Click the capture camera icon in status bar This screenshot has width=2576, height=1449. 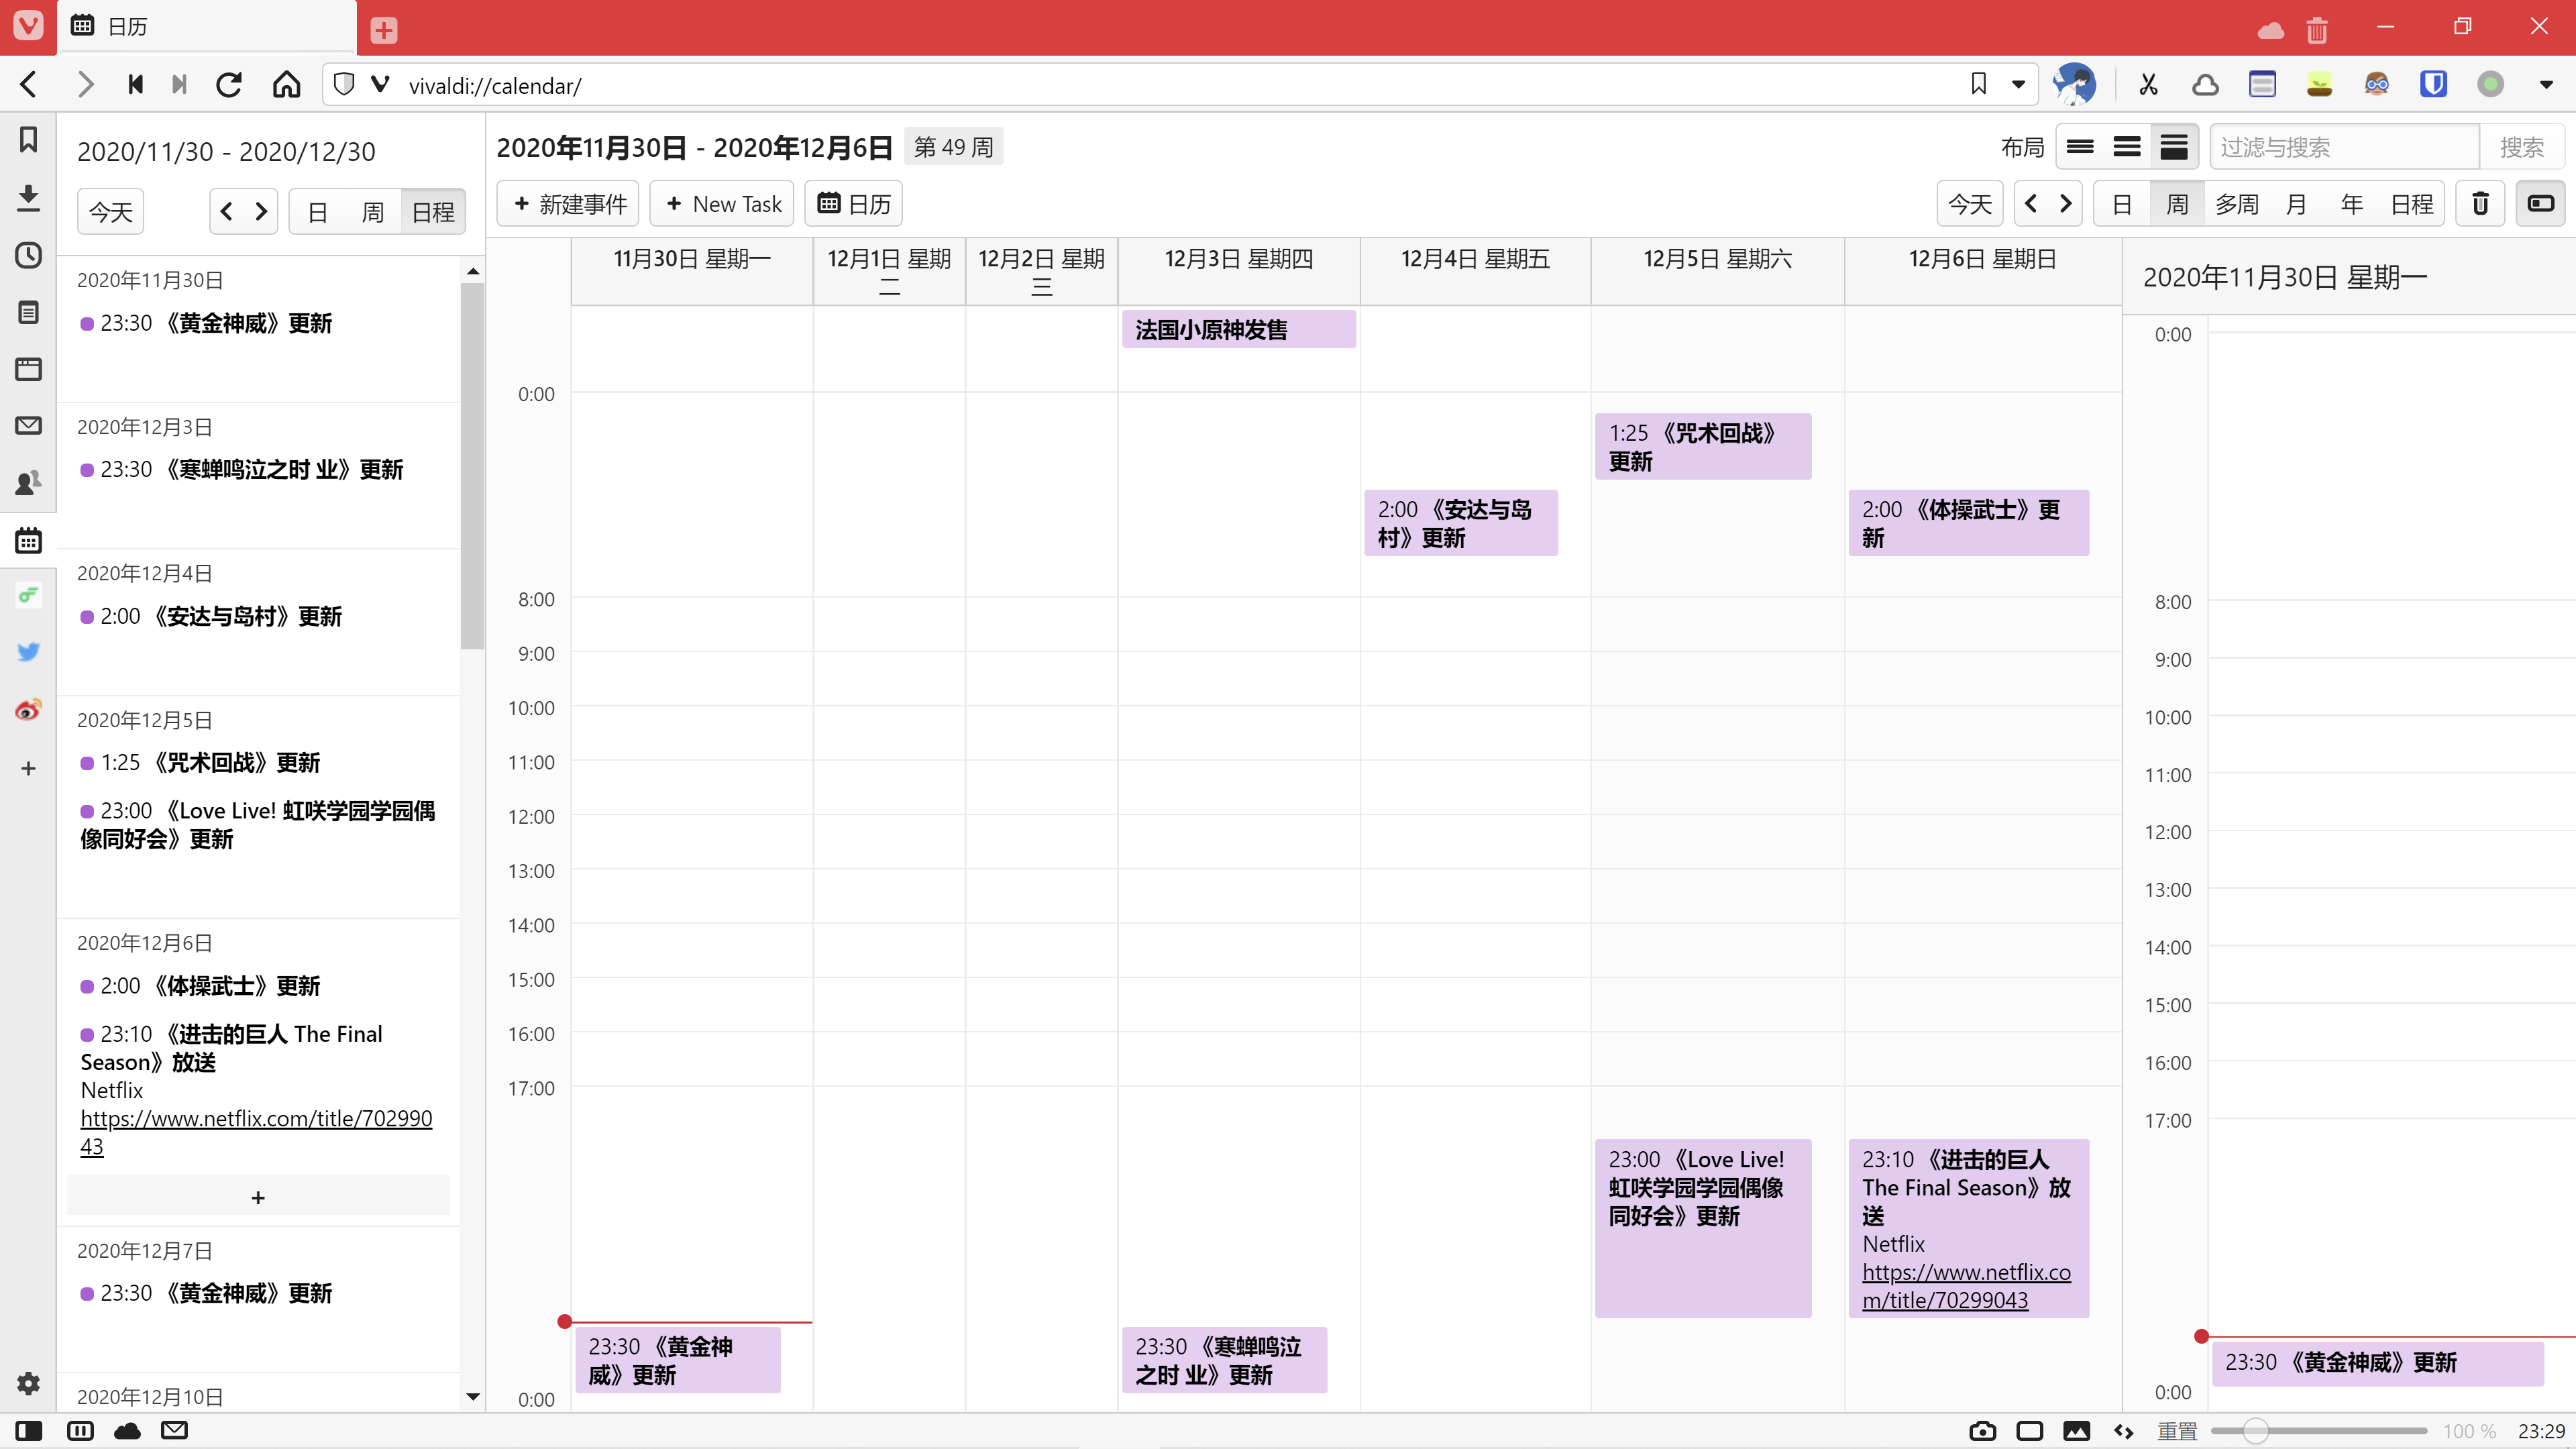[x=1982, y=1431]
